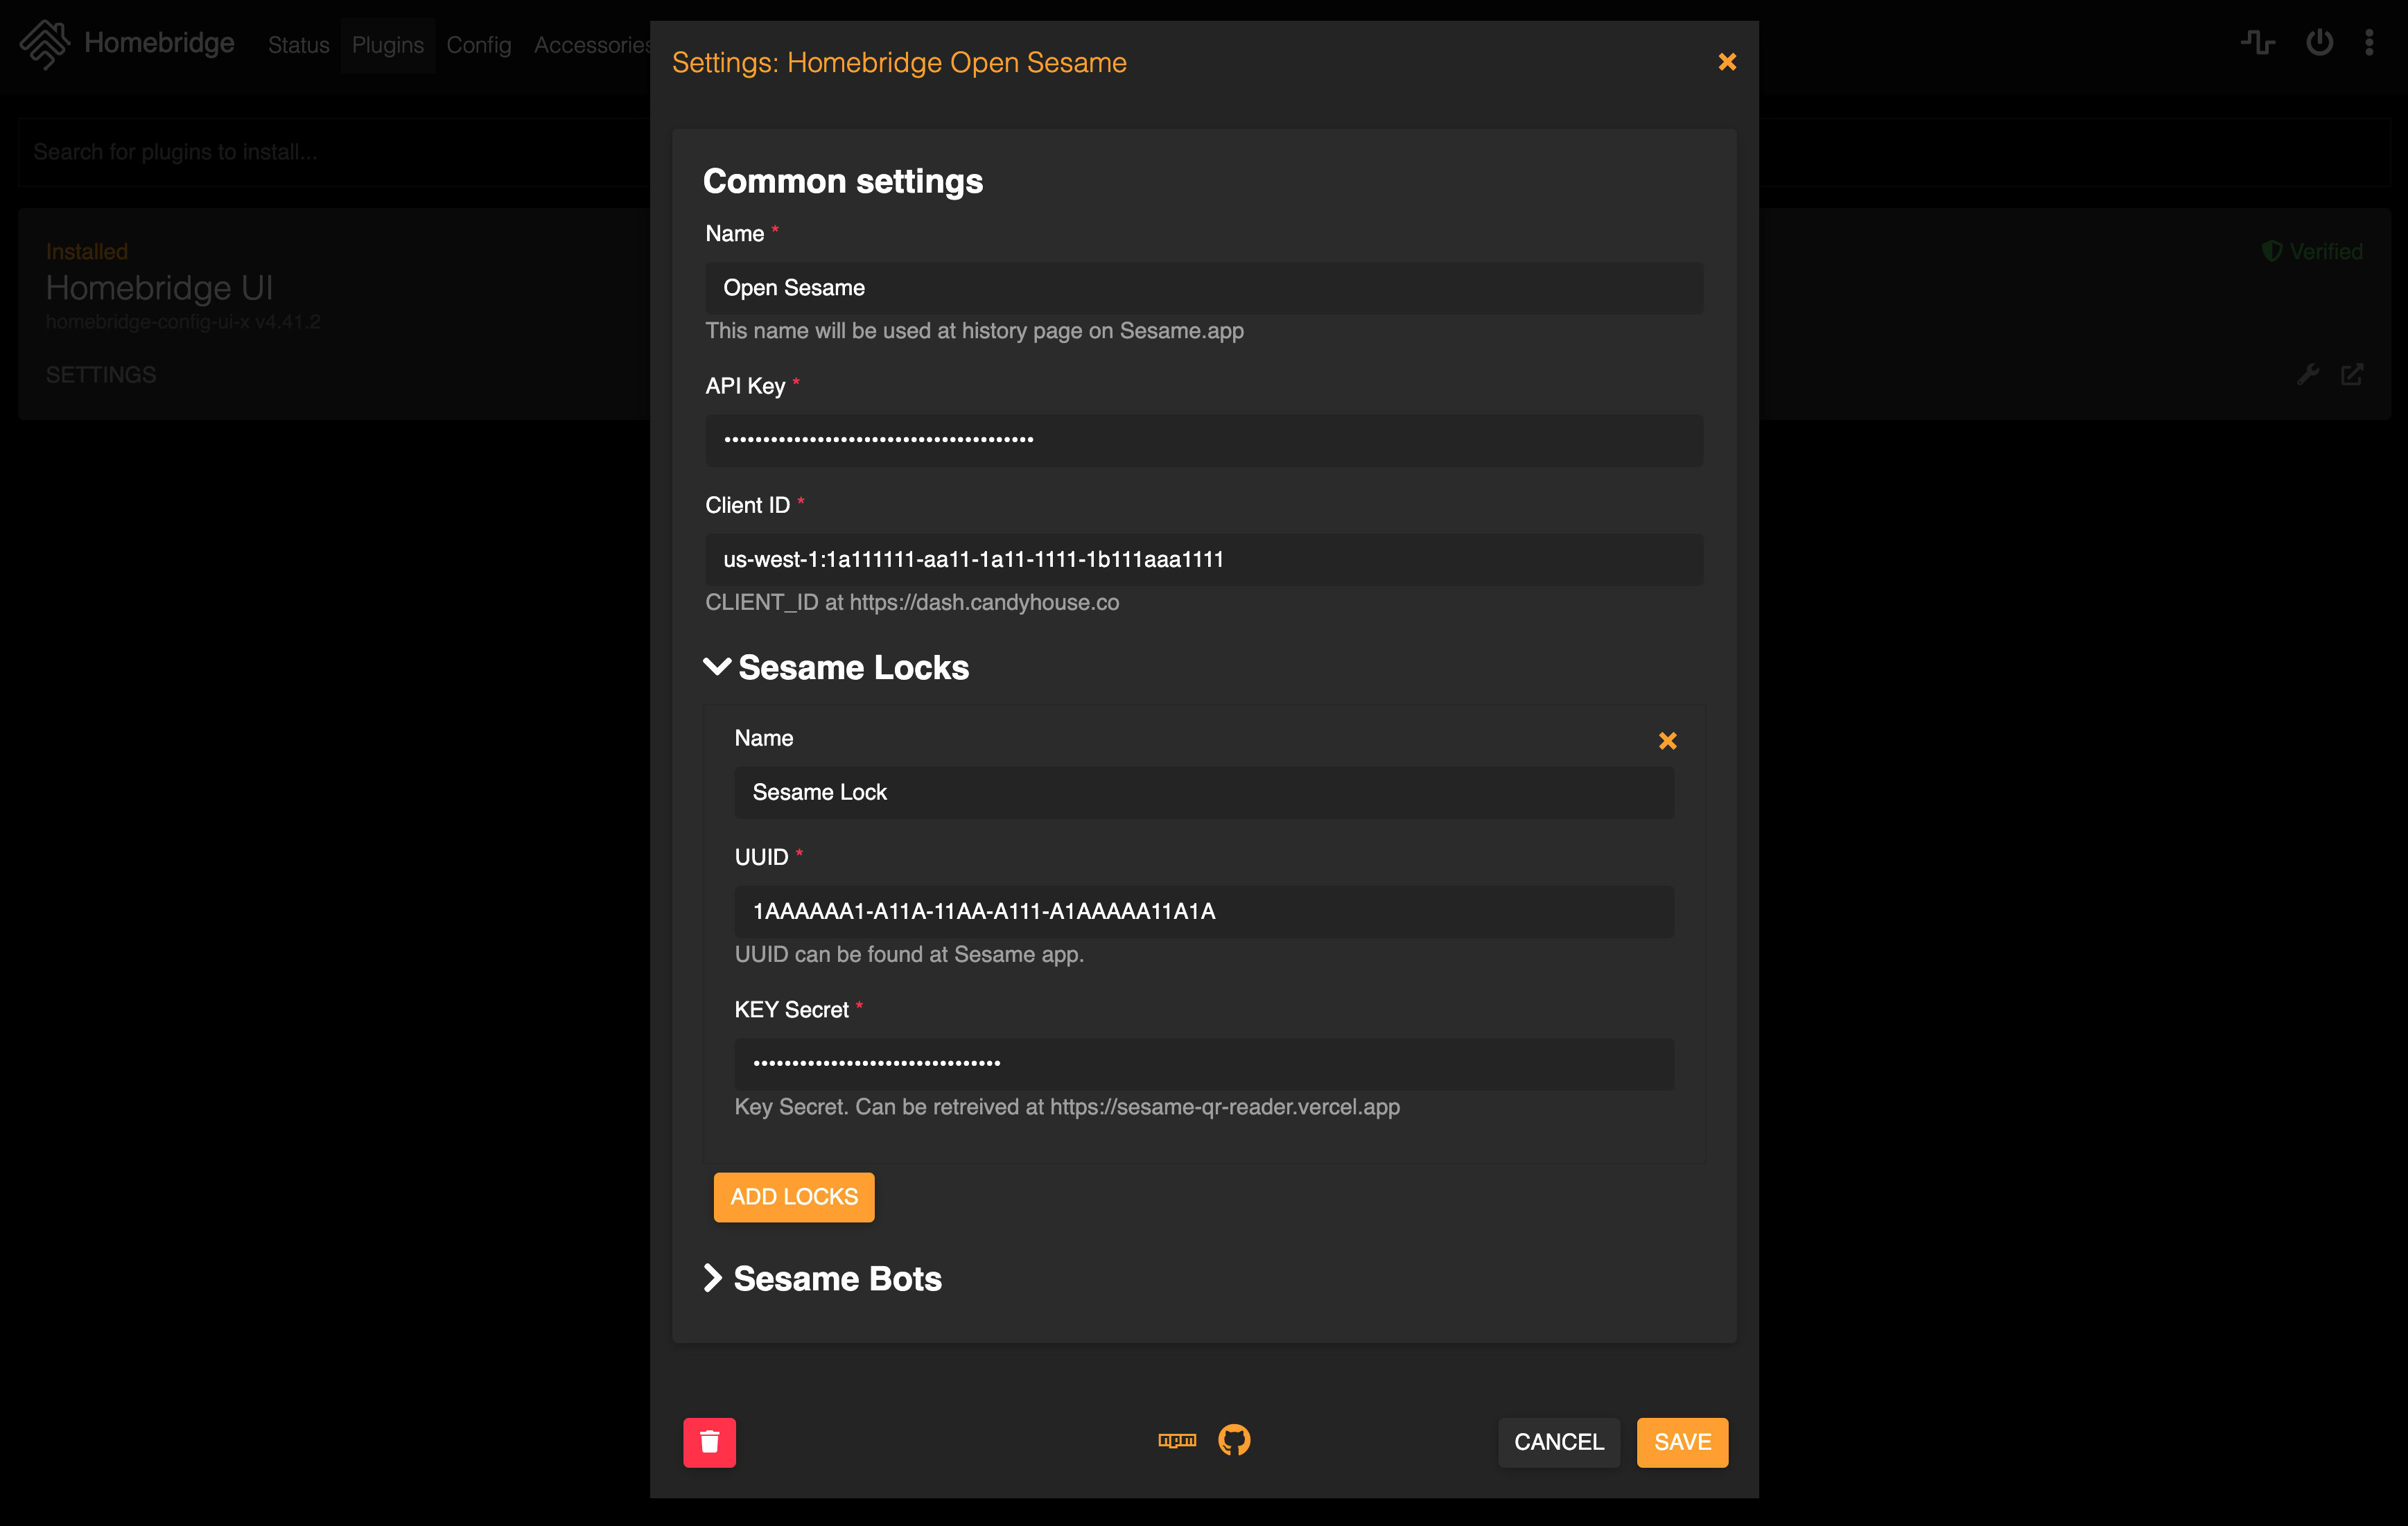
Task: Collapse the Sesame Locks section
Action: coord(716,667)
